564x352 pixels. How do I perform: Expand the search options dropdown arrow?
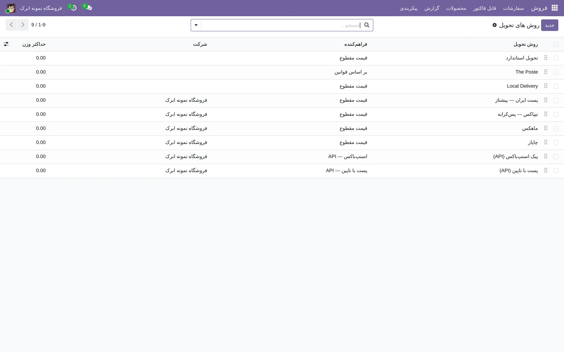point(196,25)
